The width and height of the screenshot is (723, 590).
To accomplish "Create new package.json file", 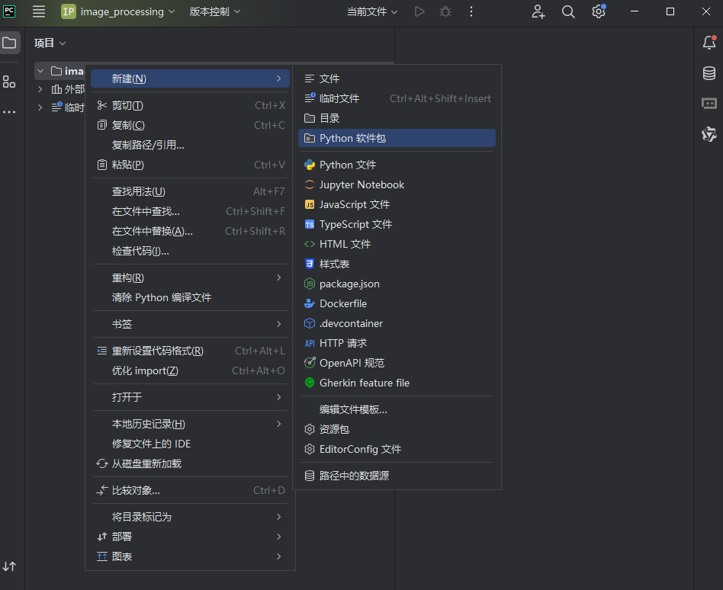I will tap(397, 284).
